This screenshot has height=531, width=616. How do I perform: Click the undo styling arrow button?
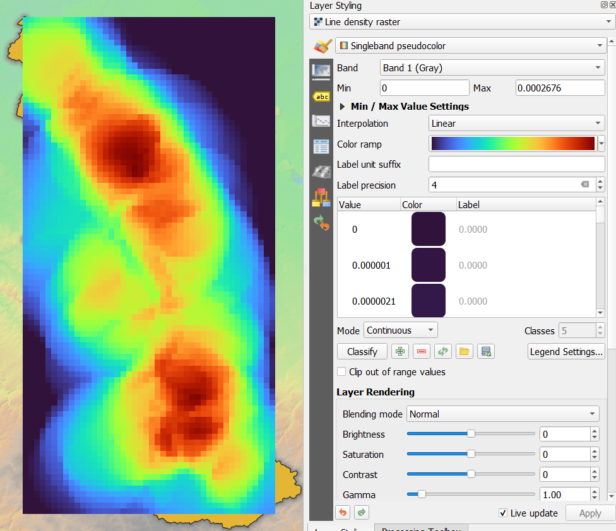coord(342,513)
